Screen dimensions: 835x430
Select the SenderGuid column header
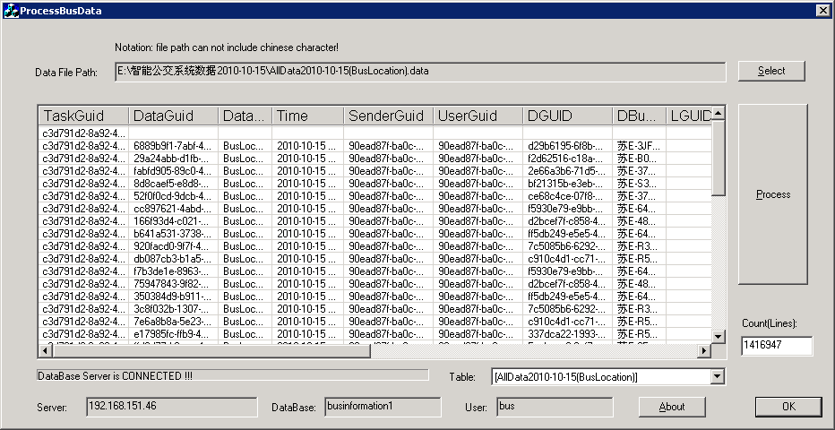coord(388,116)
